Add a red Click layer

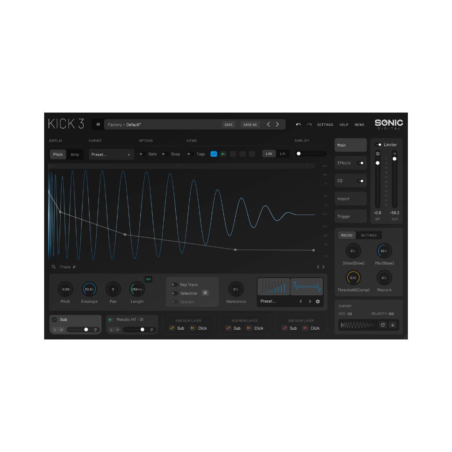(x=311, y=328)
